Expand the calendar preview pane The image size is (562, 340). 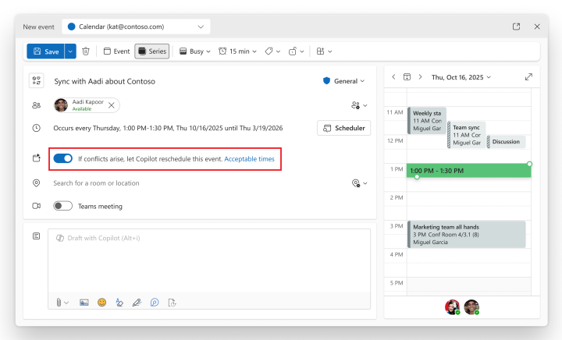point(528,77)
